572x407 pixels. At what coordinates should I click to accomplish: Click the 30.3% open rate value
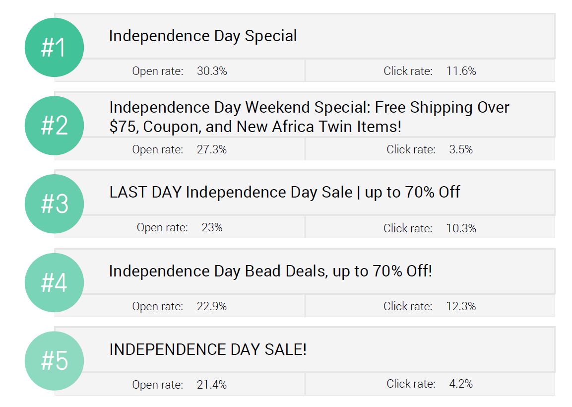pyautogui.click(x=212, y=71)
